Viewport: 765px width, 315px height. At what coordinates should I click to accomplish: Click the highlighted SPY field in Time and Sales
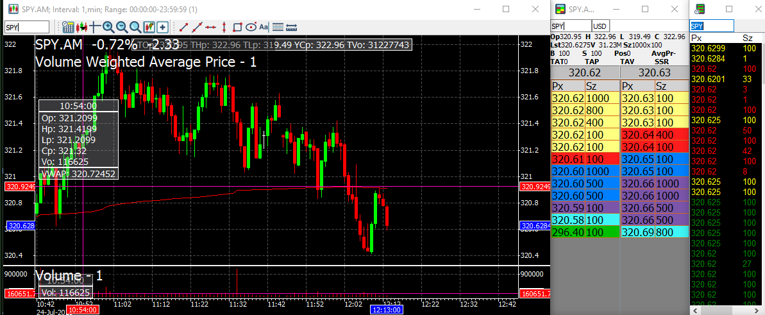712,26
